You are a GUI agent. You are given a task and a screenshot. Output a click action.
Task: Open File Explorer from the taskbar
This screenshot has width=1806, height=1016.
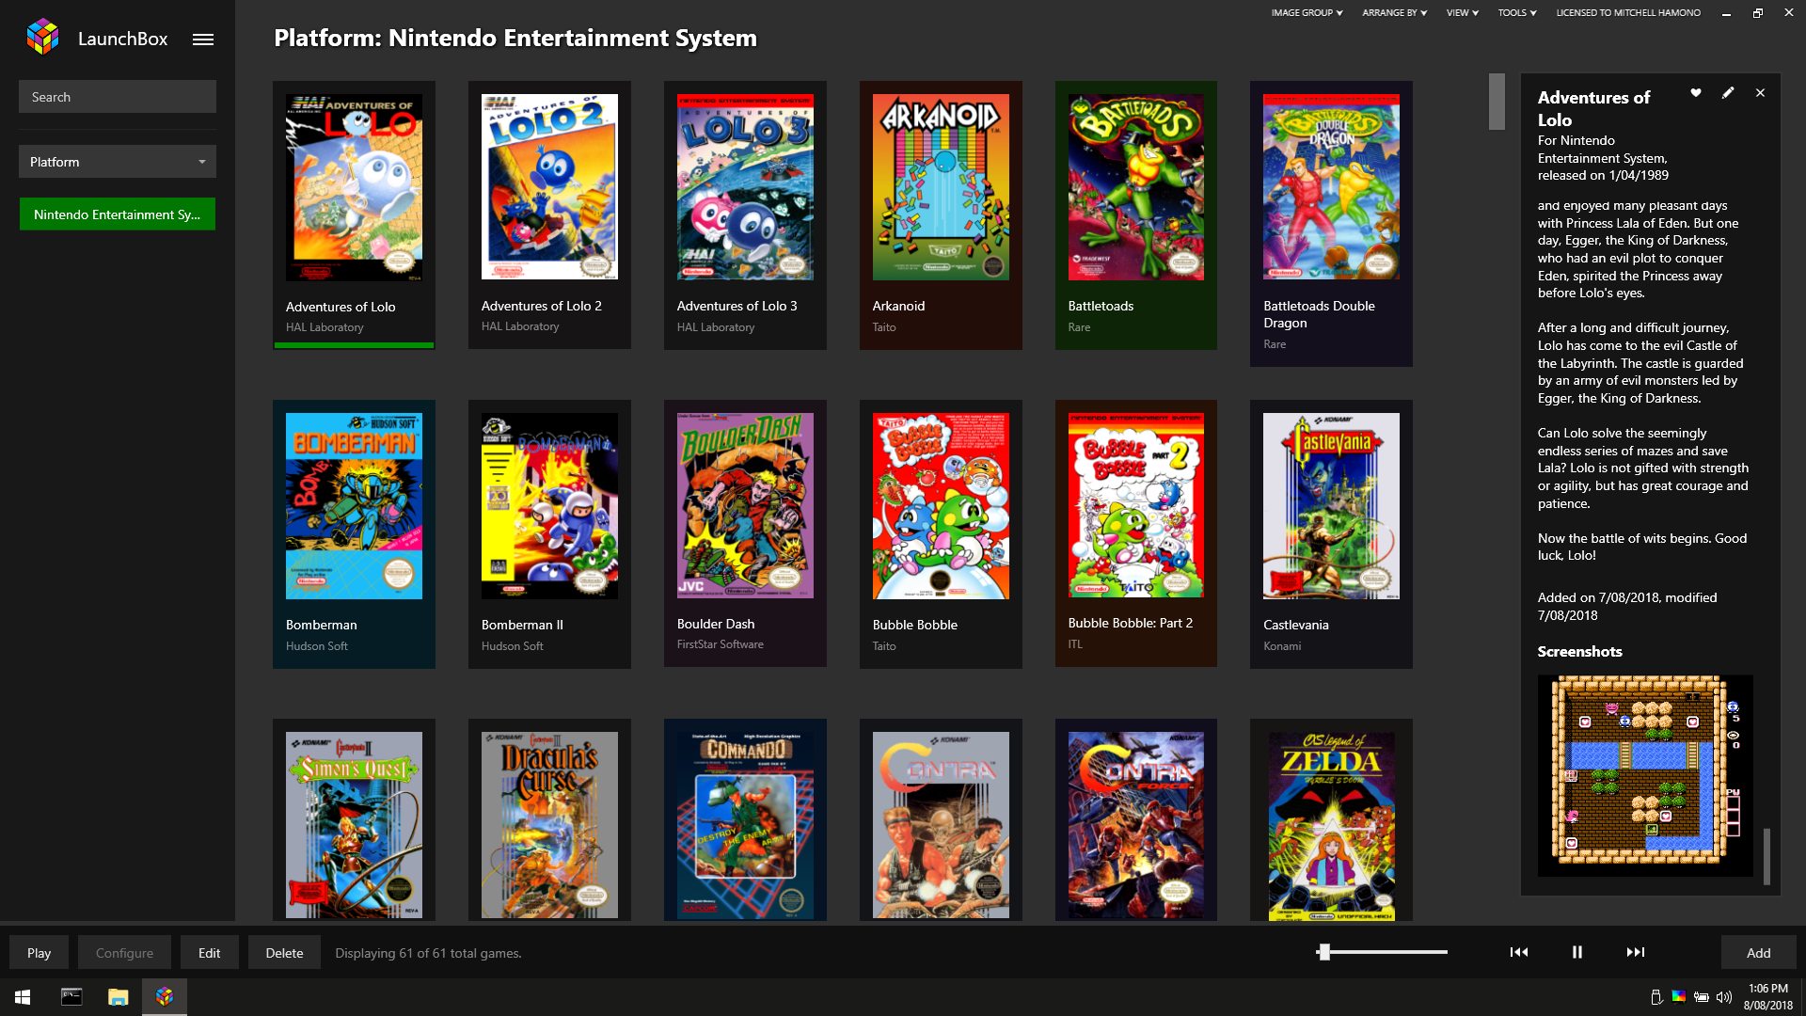(x=118, y=997)
